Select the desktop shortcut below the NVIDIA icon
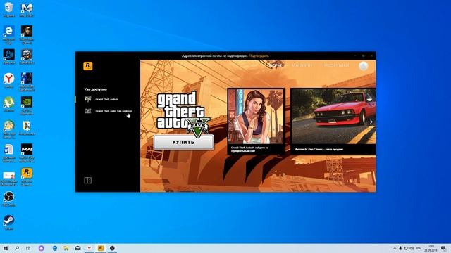This screenshot has width=451, height=253. pos(27,128)
